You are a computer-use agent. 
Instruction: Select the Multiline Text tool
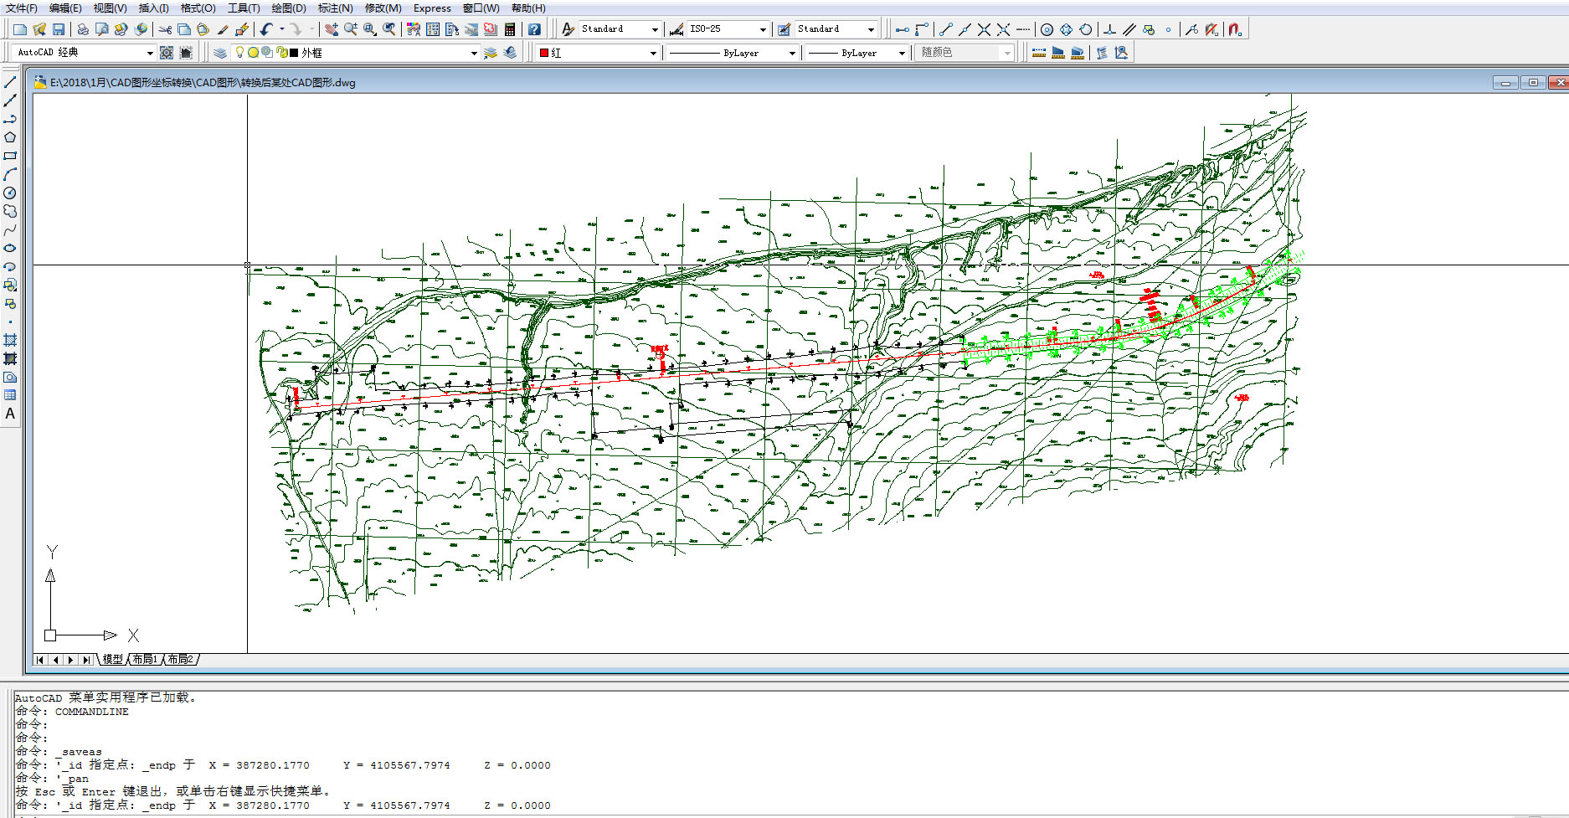pos(10,414)
